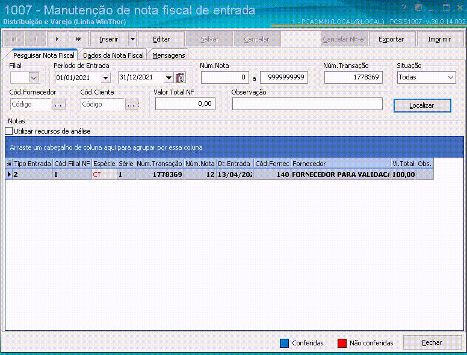467x355 pixels.
Task: Go to next record navigation icon
Action: 57,39
